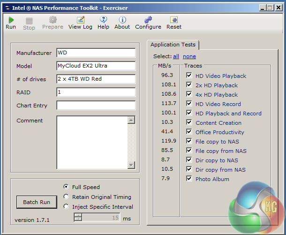The width and height of the screenshot is (286, 235).
Task: Toggle the Office Productivity checkbox
Action: pos(189,132)
